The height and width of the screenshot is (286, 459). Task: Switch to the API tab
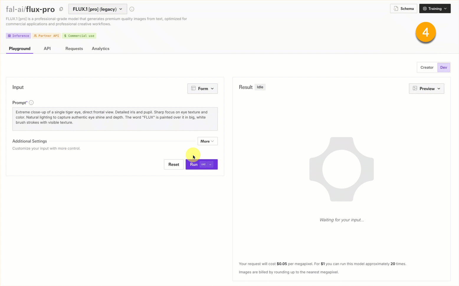pos(47,49)
